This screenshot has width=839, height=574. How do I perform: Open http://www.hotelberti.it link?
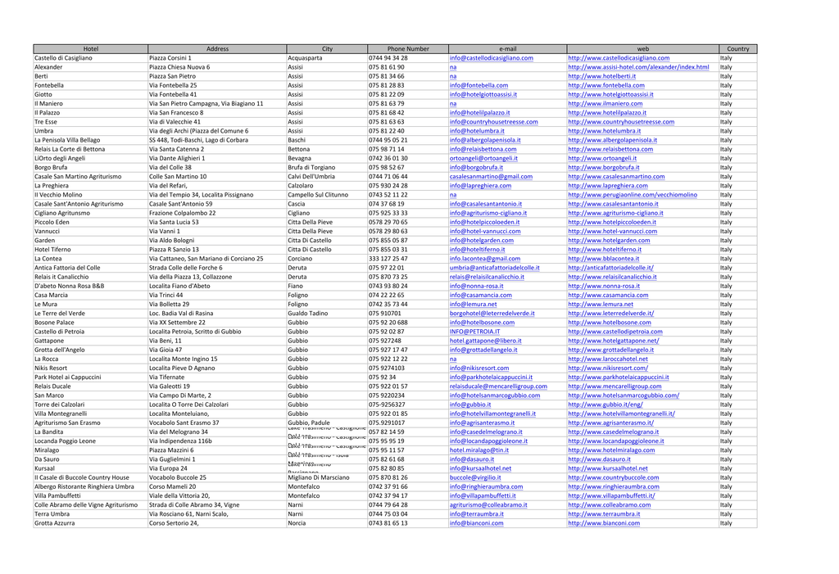pos(602,76)
